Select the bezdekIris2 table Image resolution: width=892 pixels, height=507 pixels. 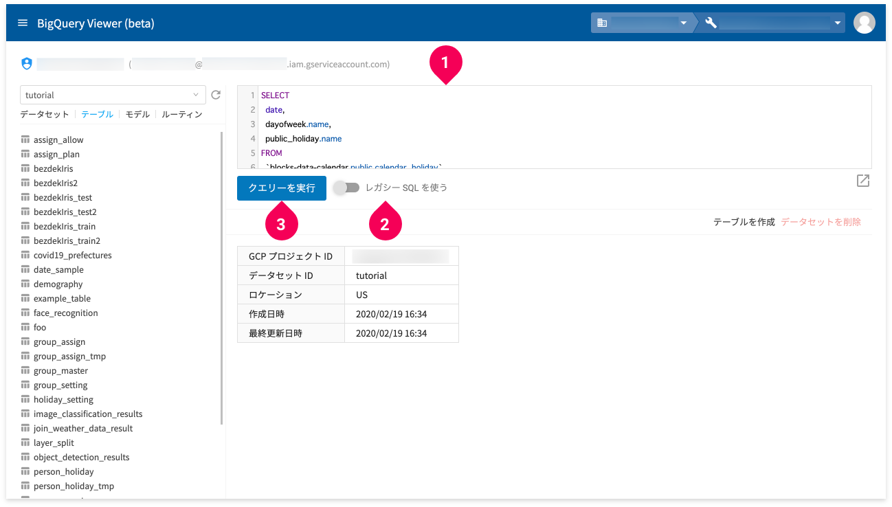coord(56,183)
